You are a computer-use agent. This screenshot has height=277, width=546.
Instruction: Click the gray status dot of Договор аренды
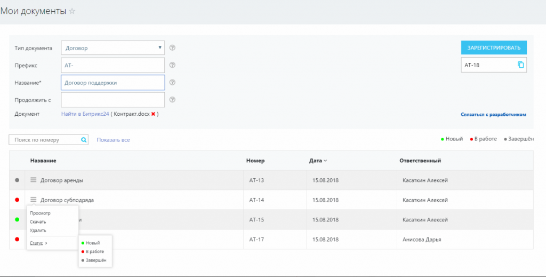(x=17, y=180)
